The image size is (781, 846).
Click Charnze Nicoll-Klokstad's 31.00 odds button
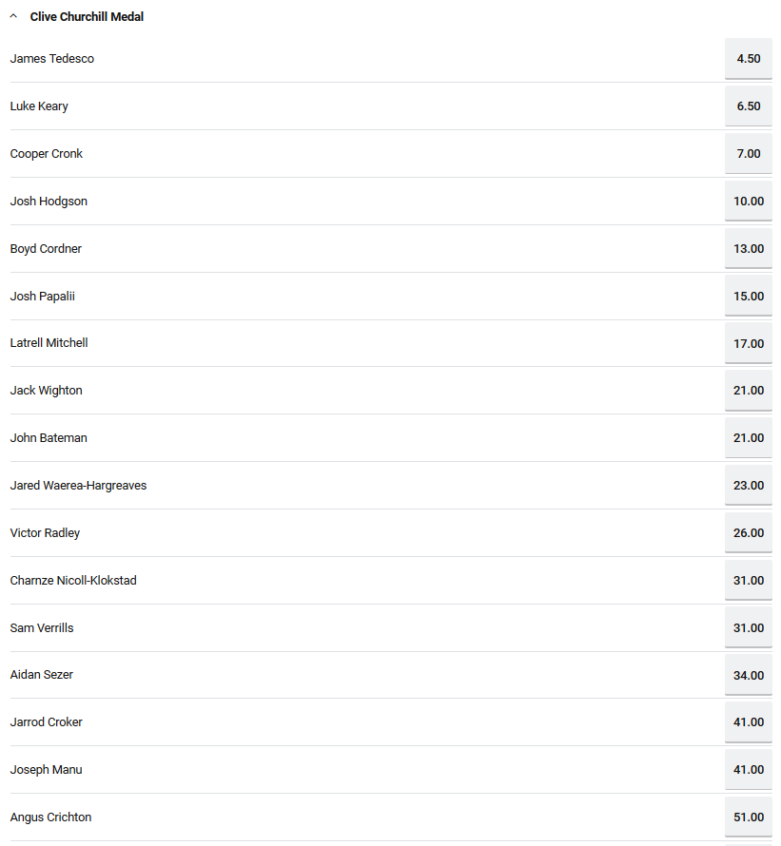748,581
